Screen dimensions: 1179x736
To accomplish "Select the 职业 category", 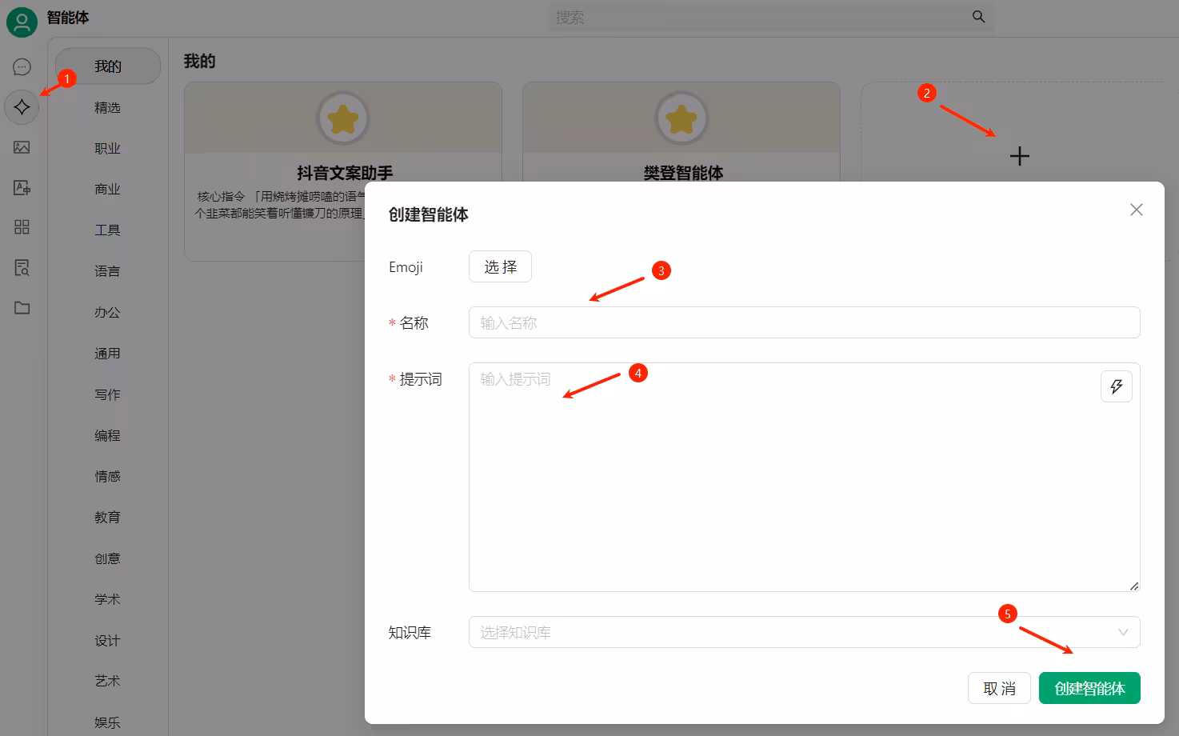I will coord(107,148).
